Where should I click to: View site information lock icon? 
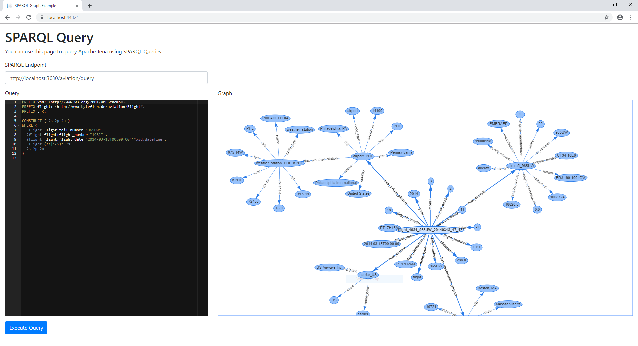42,17
